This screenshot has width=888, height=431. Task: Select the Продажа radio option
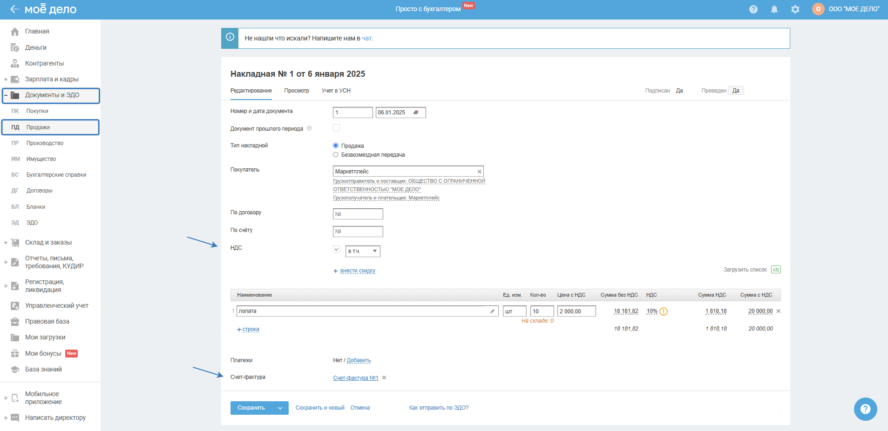[x=335, y=146]
